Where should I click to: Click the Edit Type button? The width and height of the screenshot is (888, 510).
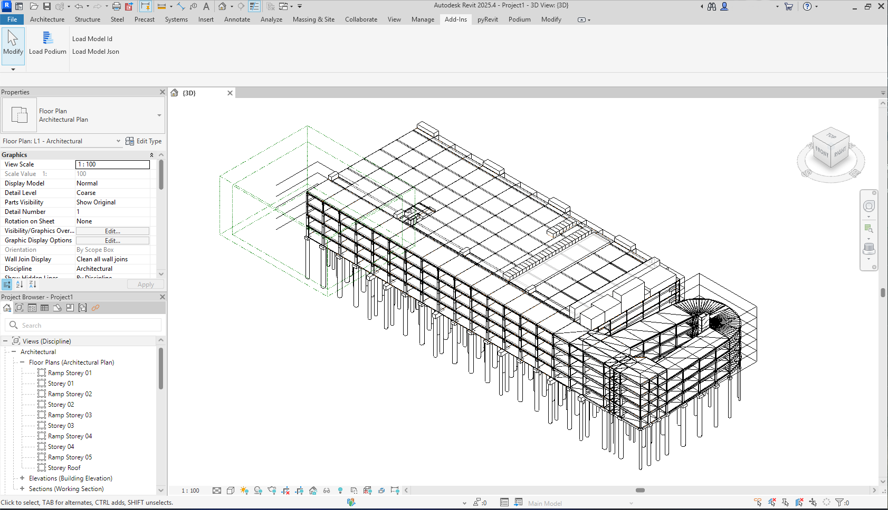click(144, 141)
